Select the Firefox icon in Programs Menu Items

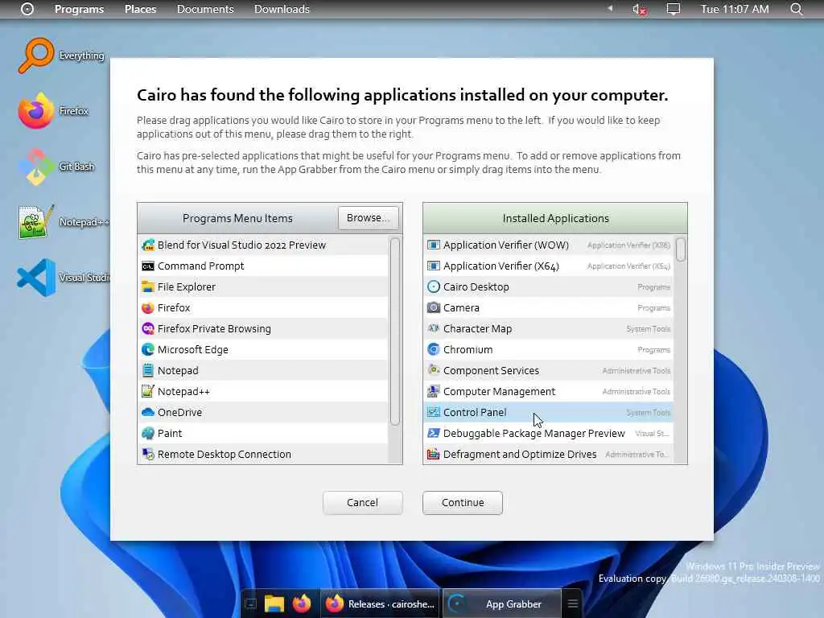[x=148, y=308]
